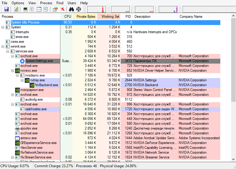Sort by the Process column header
This screenshot has width=236, height=169.
click(30, 17)
